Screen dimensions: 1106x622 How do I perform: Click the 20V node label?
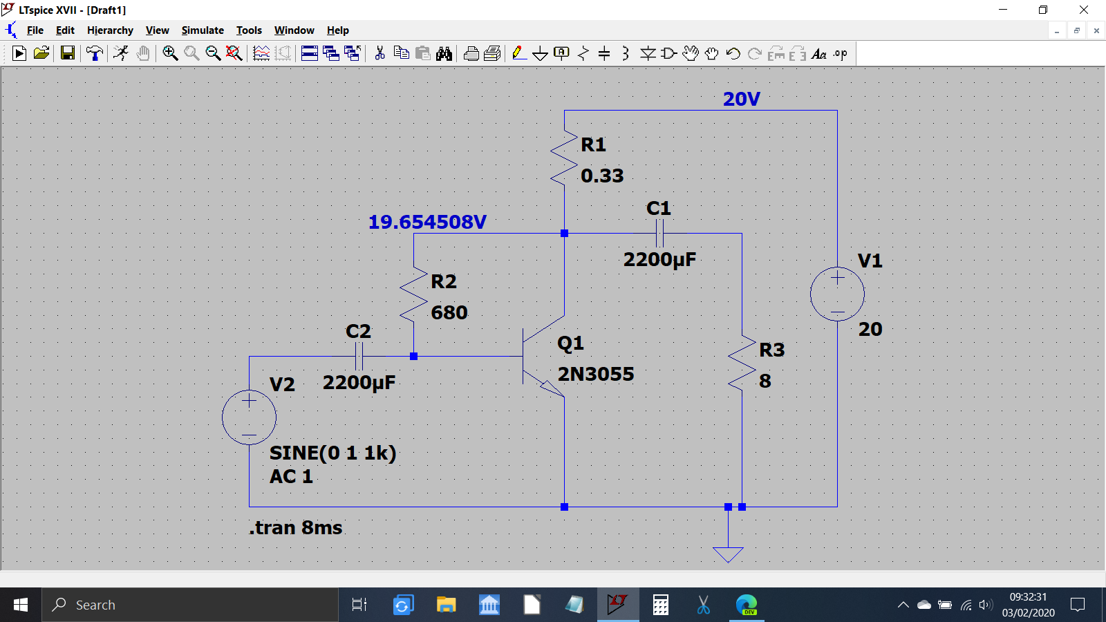[x=742, y=99]
